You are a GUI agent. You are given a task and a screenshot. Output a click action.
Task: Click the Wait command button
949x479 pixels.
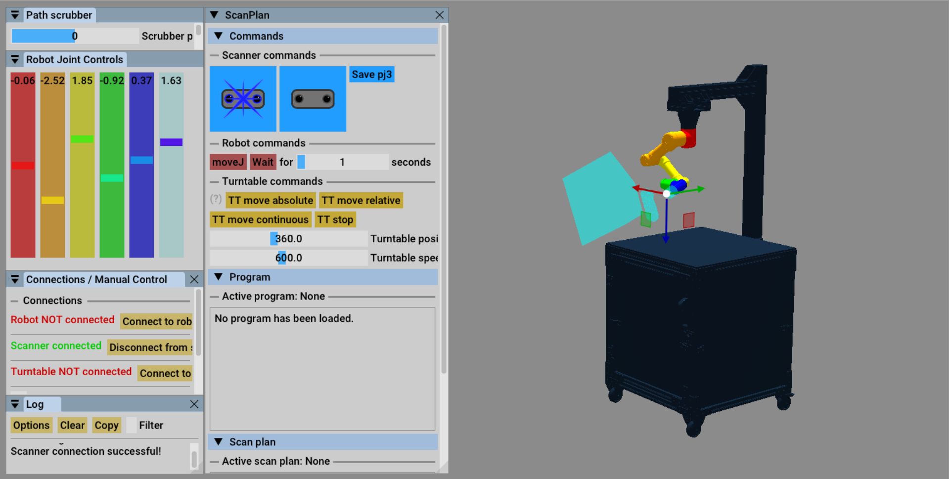point(263,162)
